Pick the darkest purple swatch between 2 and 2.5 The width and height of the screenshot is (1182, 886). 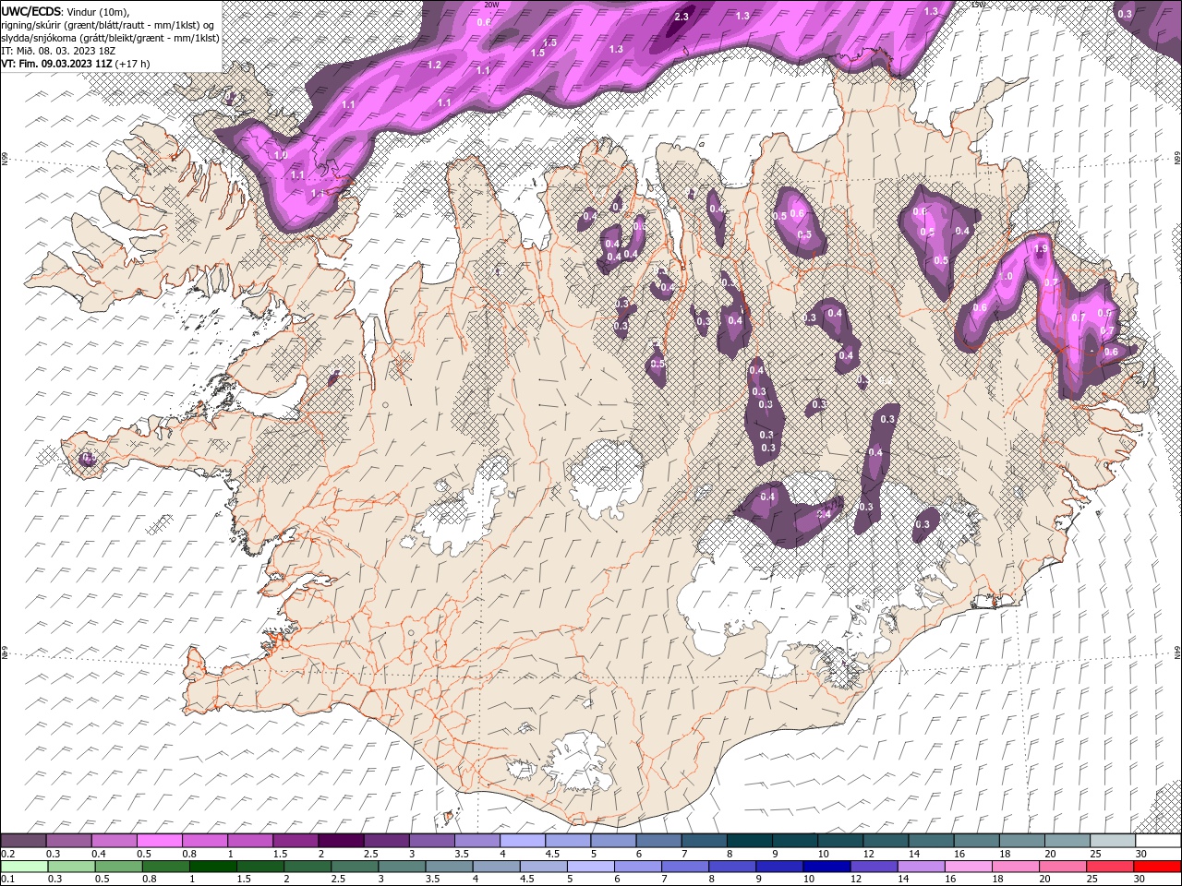(341, 841)
